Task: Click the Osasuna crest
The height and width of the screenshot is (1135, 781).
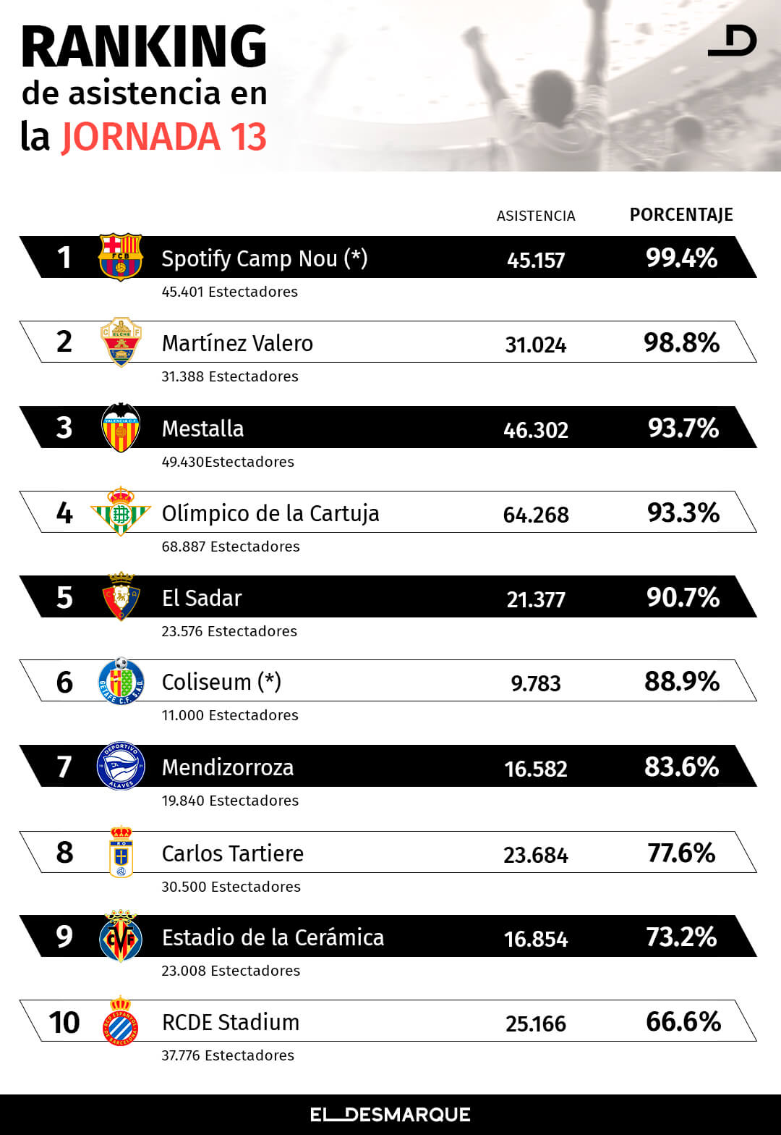Action: (x=121, y=596)
